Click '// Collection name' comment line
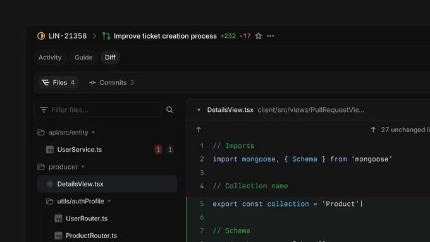The width and height of the screenshot is (430, 242). (250, 186)
